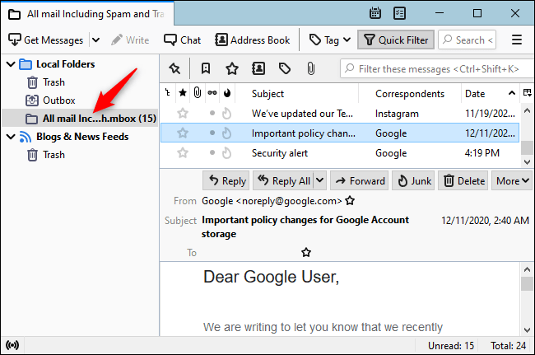The image size is (535, 355).
Task: Filter messages from address book contacts
Action: pyautogui.click(x=258, y=68)
